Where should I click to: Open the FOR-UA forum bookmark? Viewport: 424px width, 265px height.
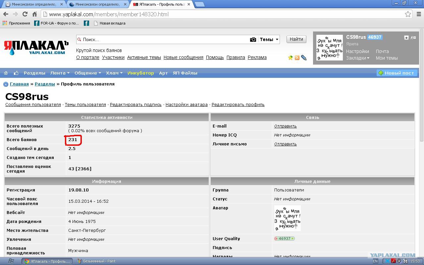56,23
